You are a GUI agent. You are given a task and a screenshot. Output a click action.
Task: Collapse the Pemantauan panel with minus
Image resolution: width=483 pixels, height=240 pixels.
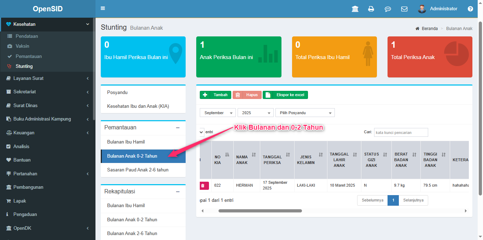coord(178,128)
